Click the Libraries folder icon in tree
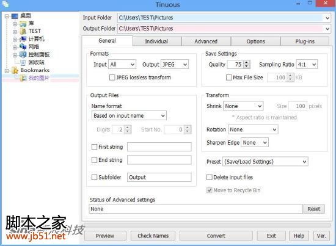 click(23, 24)
